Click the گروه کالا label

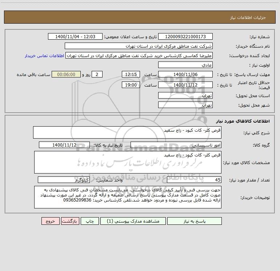(261, 145)
